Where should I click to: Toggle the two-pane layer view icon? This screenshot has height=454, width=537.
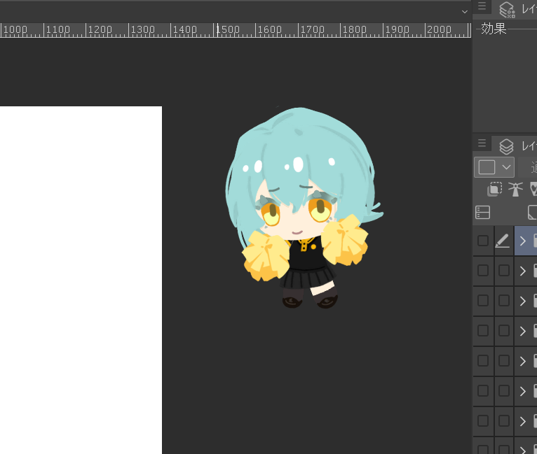pos(483,213)
